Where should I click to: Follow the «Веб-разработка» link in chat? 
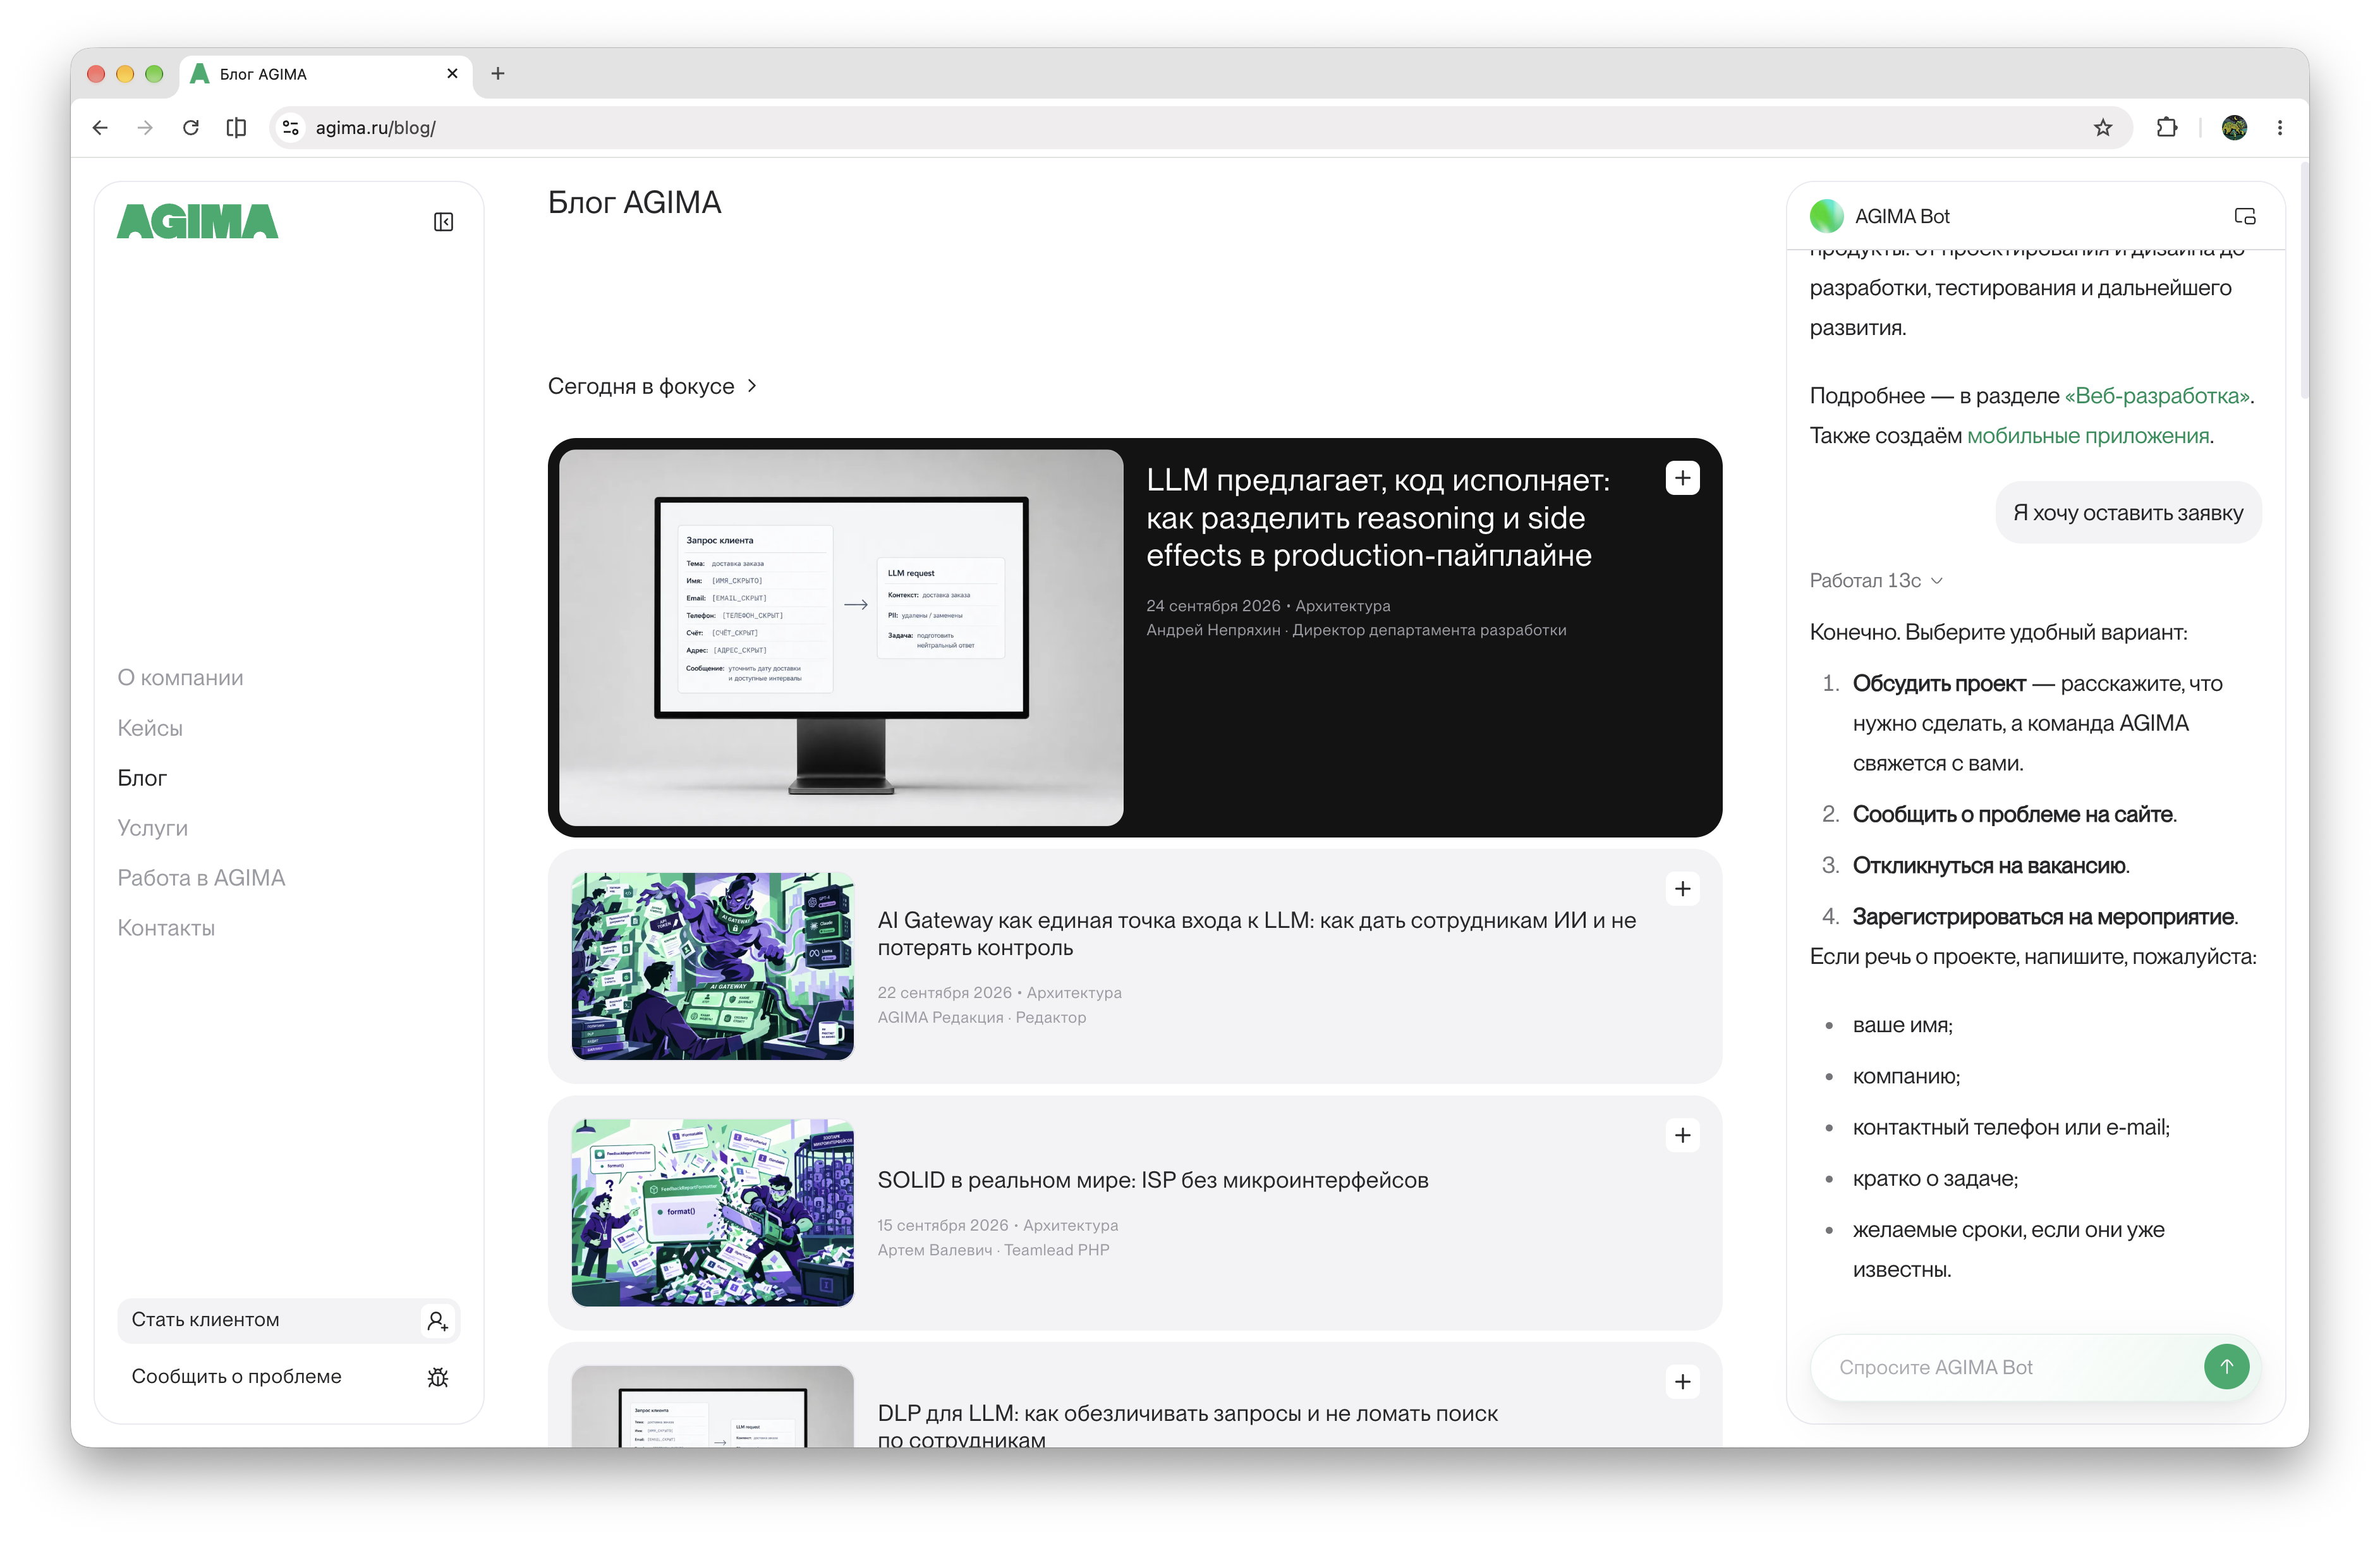(x=2157, y=396)
